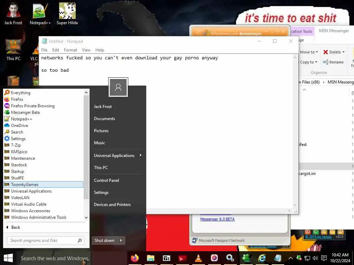Viewport: 354px width, 265px height.
Task: Launch Firefox from the programs list
Action: [43, 99]
